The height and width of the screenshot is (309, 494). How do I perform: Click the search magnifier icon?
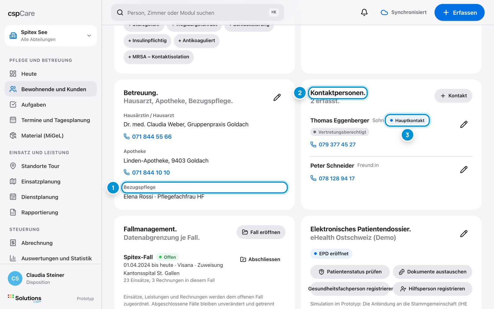[120, 13]
